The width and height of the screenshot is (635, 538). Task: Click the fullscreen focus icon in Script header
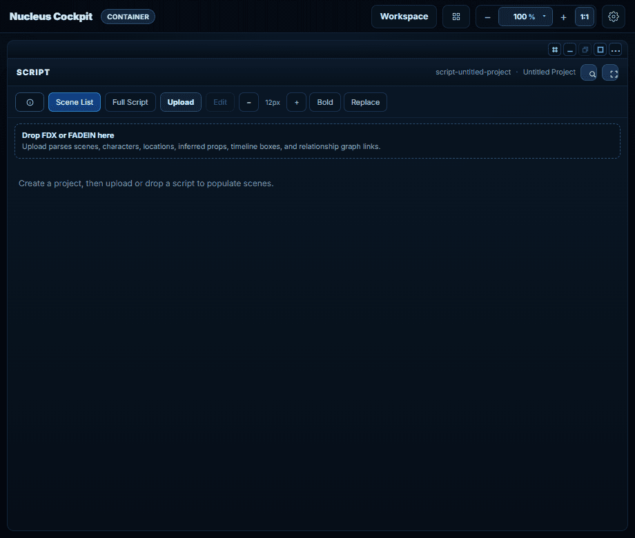tap(610, 73)
